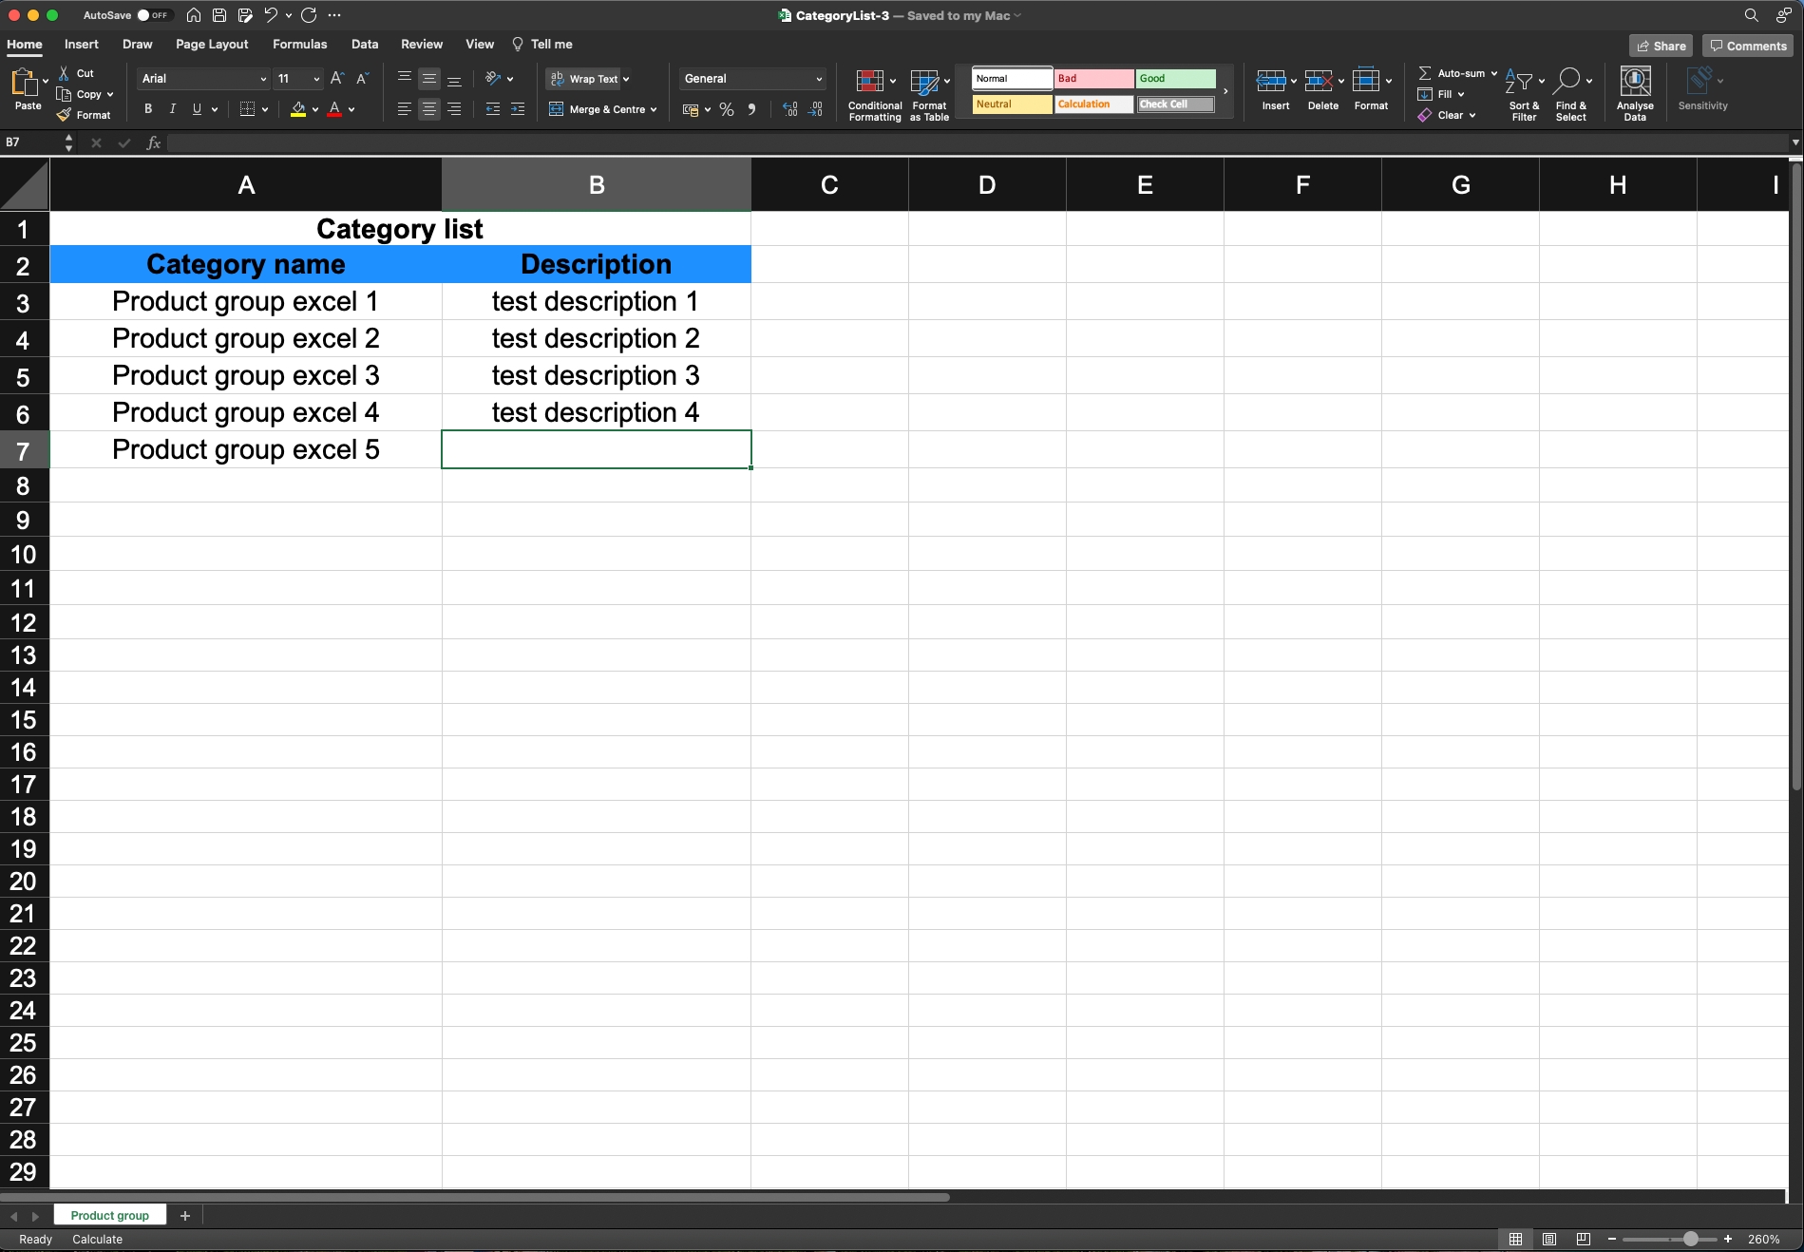The width and height of the screenshot is (1804, 1252).
Task: Open the Analyse Data tool
Action: [x=1634, y=94]
